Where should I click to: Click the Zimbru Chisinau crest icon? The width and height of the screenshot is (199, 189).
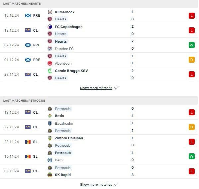click(x=50, y=138)
